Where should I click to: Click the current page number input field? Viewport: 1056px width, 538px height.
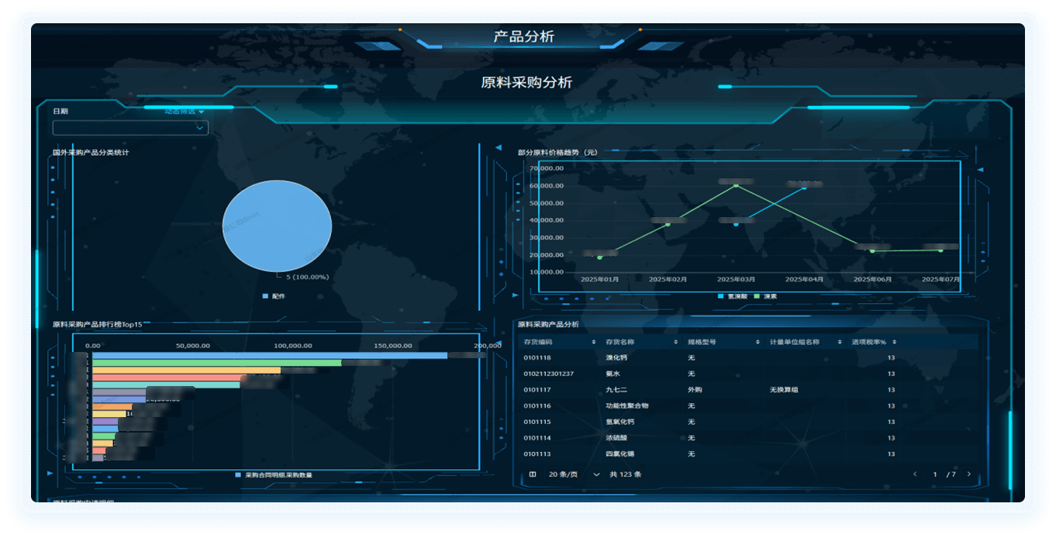[935, 474]
